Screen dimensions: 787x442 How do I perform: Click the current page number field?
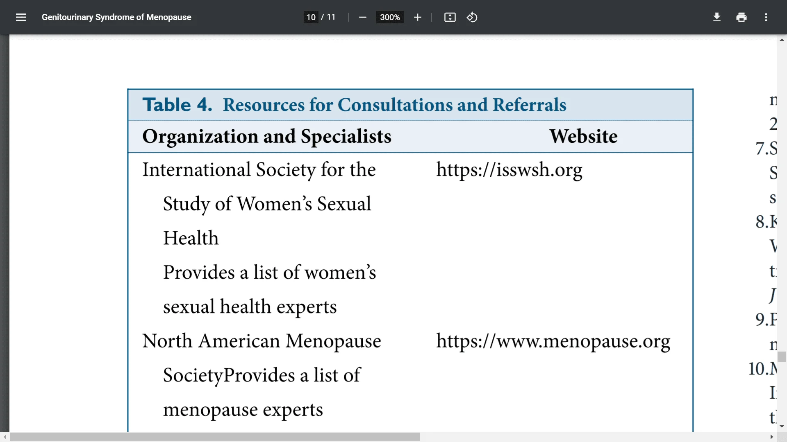click(x=311, y=17)
